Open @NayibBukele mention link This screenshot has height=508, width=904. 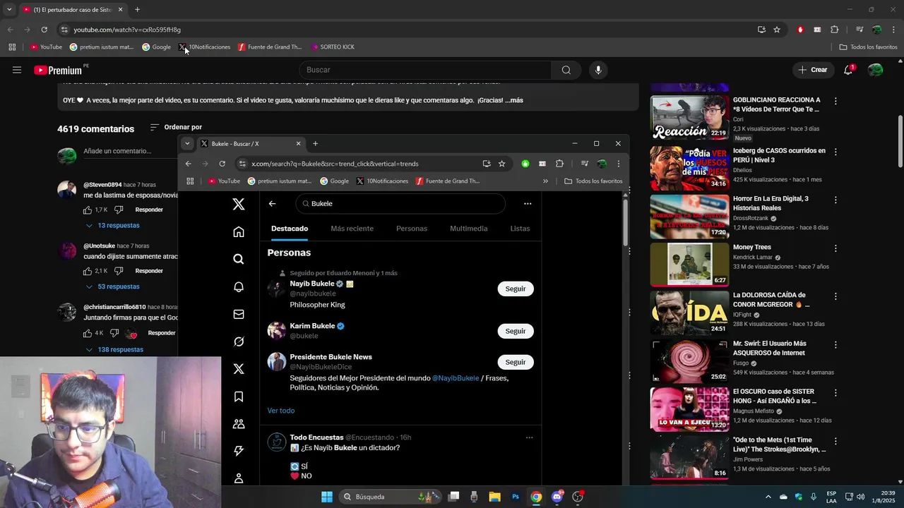point(456,378)
